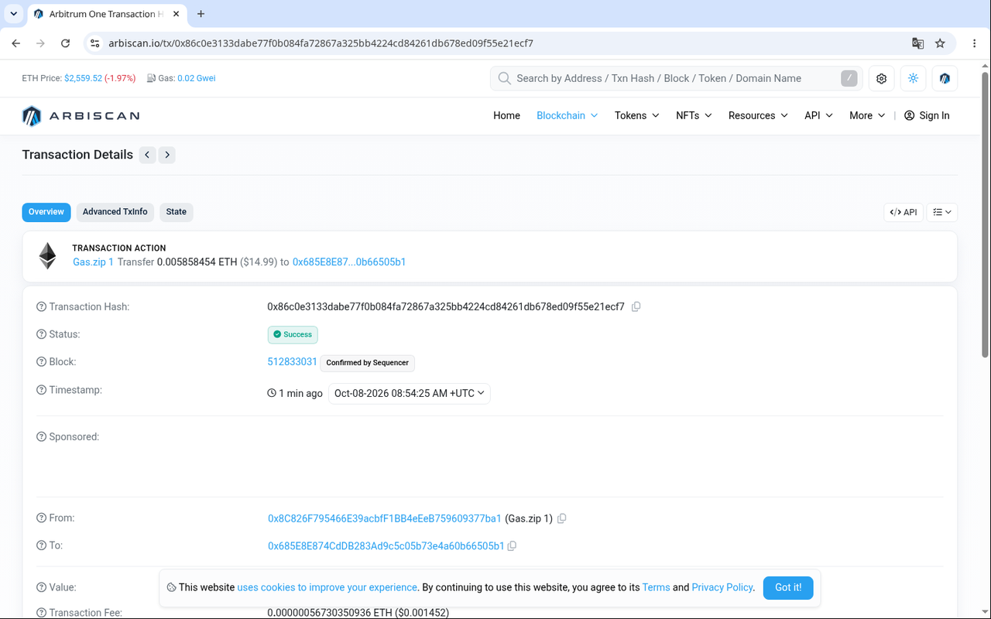Open the Blockchain dropdown menu

click(568, 115)
